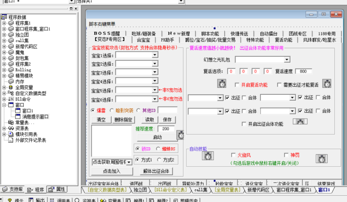The image size is (347, 202).
Task: Open the 支持库 panel tab
Action: [12, 189]
